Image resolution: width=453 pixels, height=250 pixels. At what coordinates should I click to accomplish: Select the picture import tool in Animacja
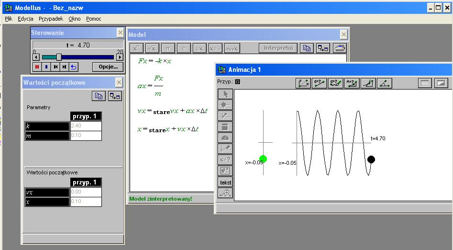[225, 170]
